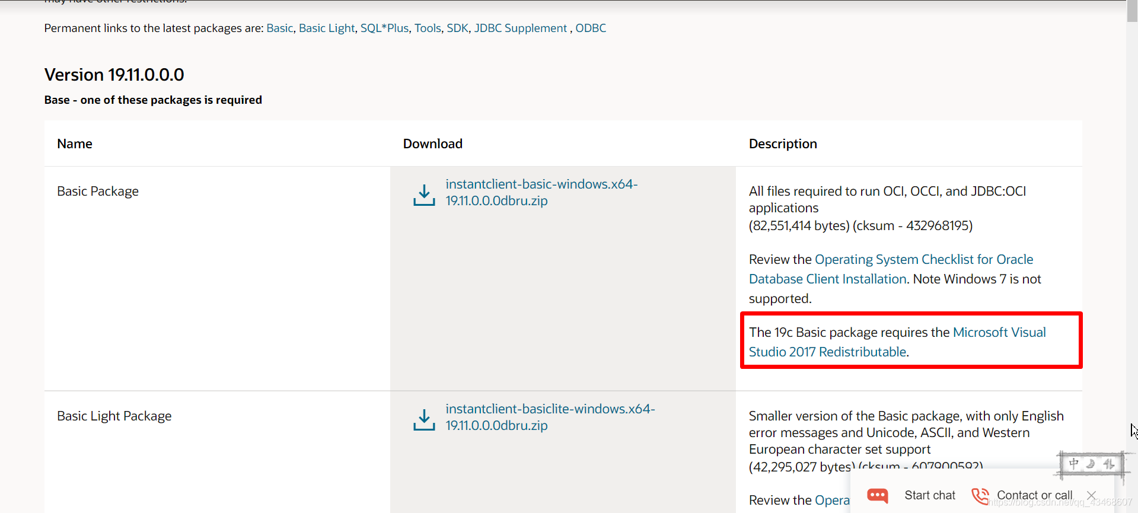Click the Basic Light Package row name
Screen dimensions: 1138x513
114,416
